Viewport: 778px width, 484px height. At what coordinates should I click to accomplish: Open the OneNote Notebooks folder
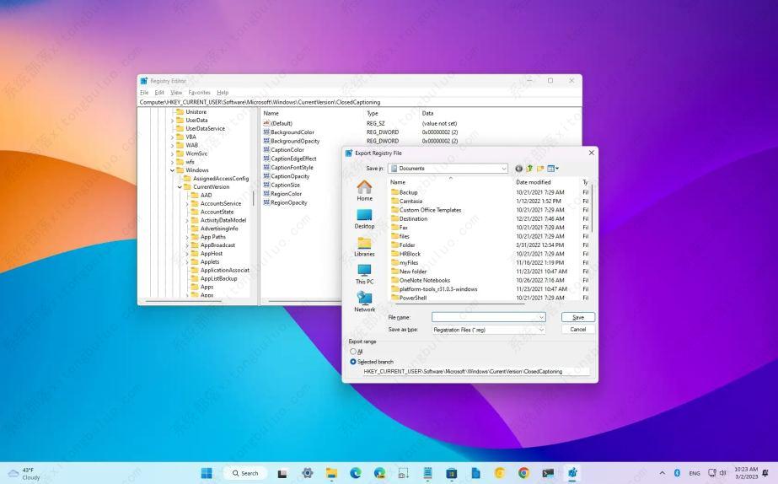[425, 280]
